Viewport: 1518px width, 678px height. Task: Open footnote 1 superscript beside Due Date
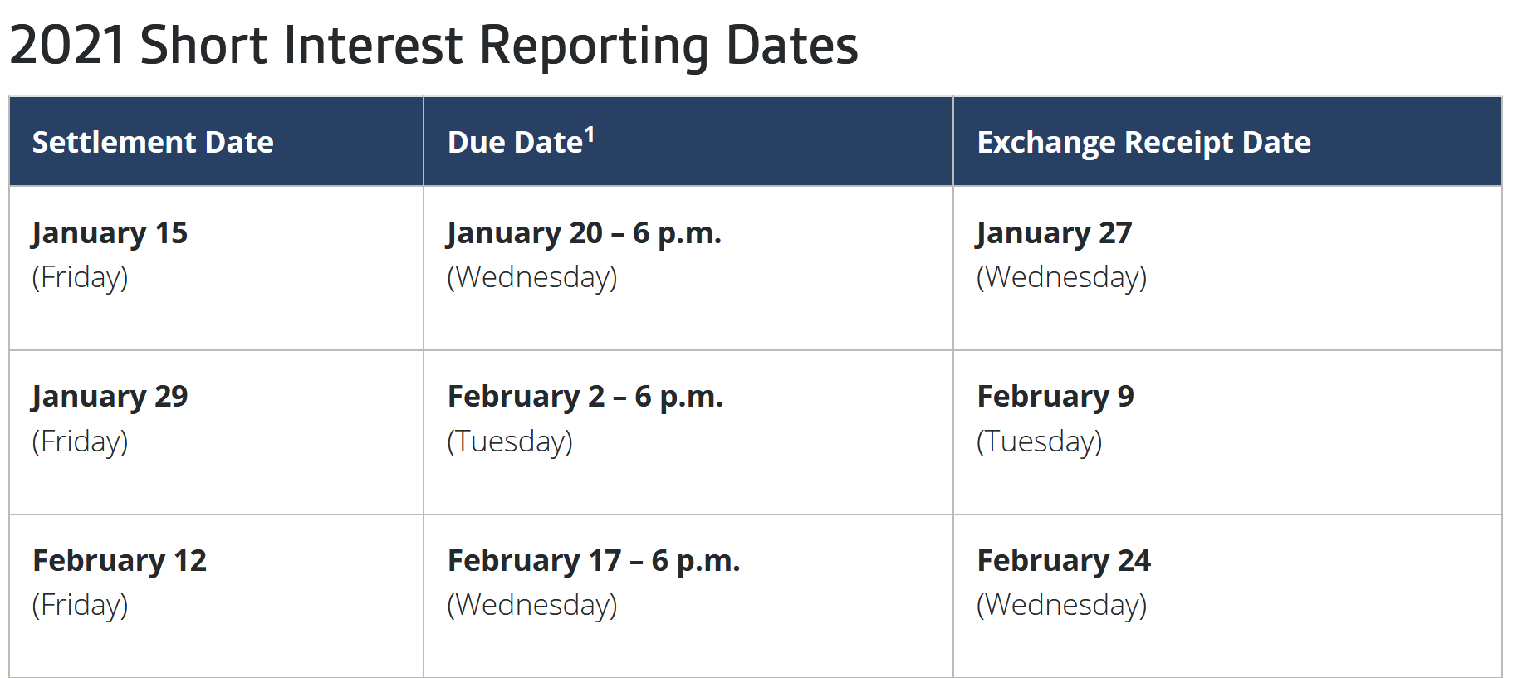click(590, 134)
